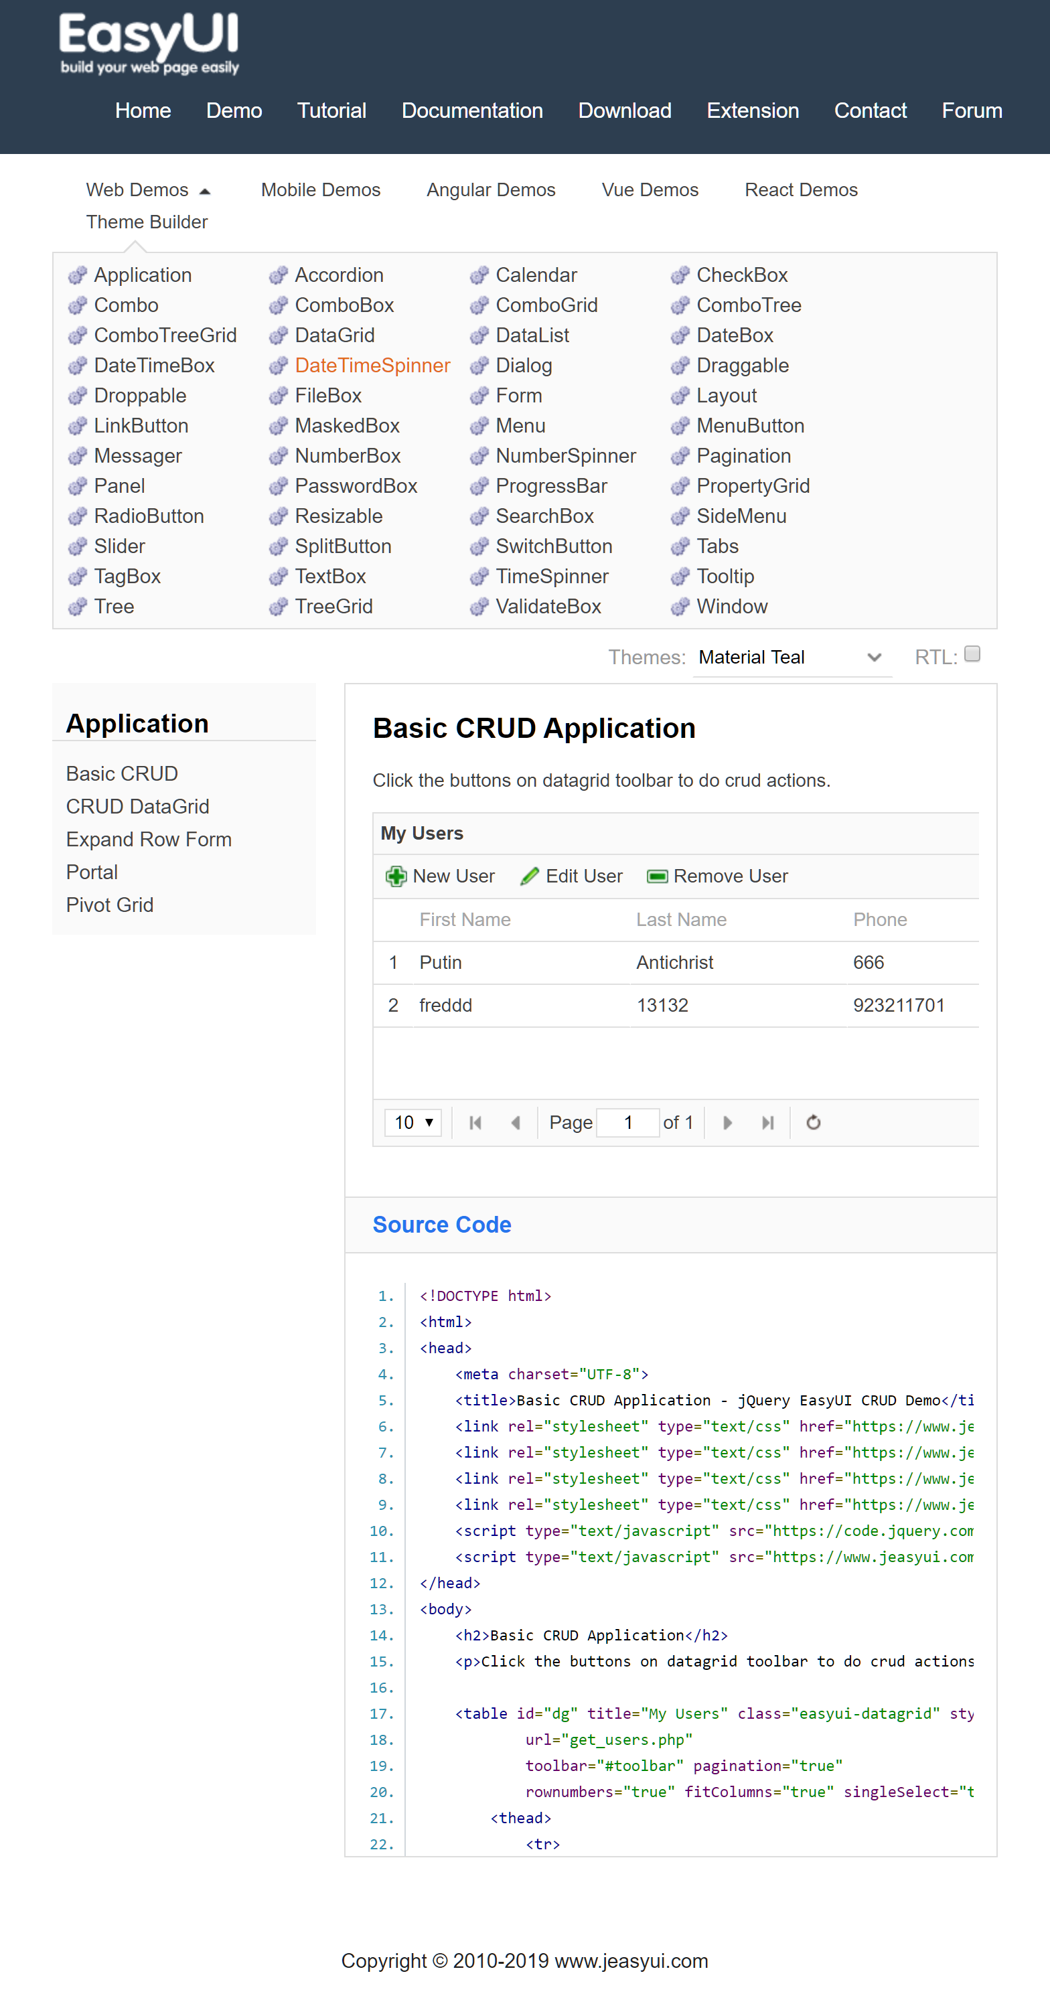The image size is (1050, 2004).
Task: Open the Documentation menu item
Action: coord(472,110)
